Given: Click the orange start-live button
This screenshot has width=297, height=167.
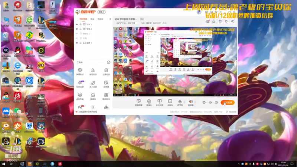Looking at the screenshot, I should click(228, 102).
